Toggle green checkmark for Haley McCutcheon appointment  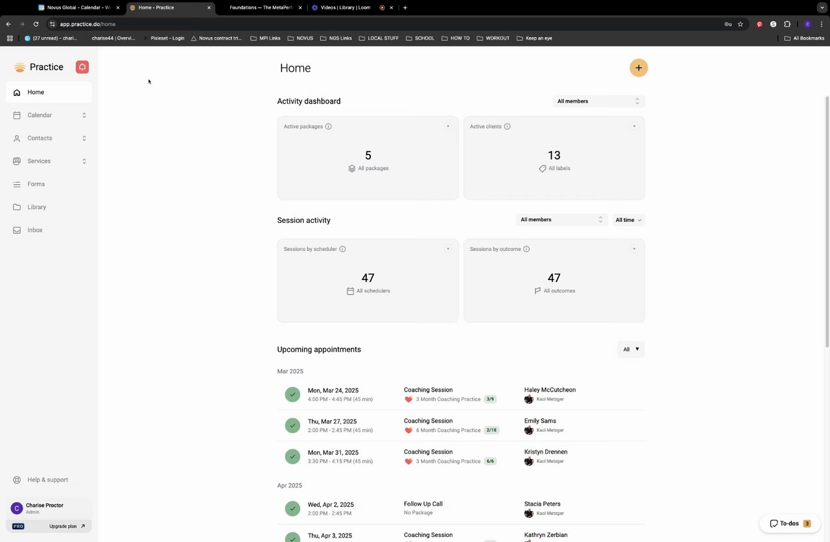coord(292,394)
